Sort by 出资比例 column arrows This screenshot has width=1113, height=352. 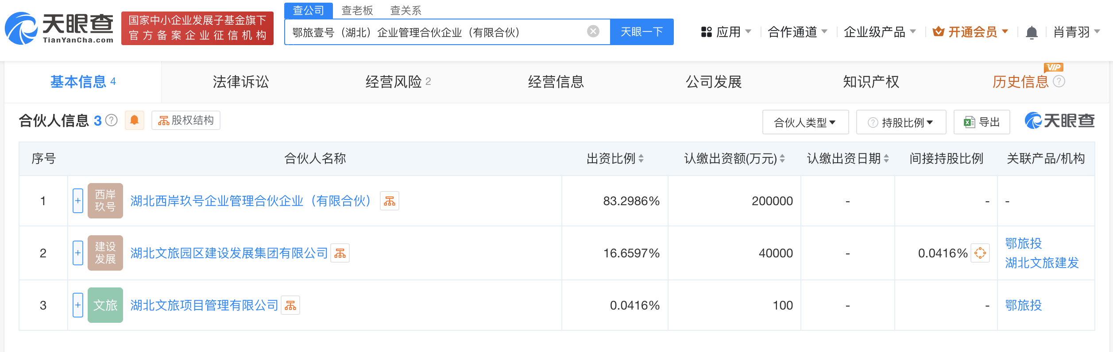click(641, 158)
